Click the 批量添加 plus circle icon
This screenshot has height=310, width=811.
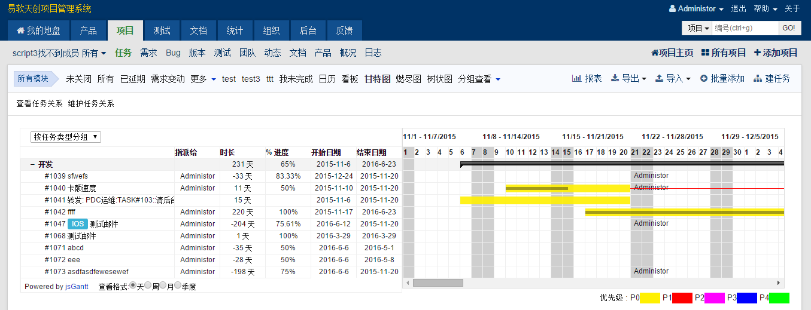coord(703,79)
